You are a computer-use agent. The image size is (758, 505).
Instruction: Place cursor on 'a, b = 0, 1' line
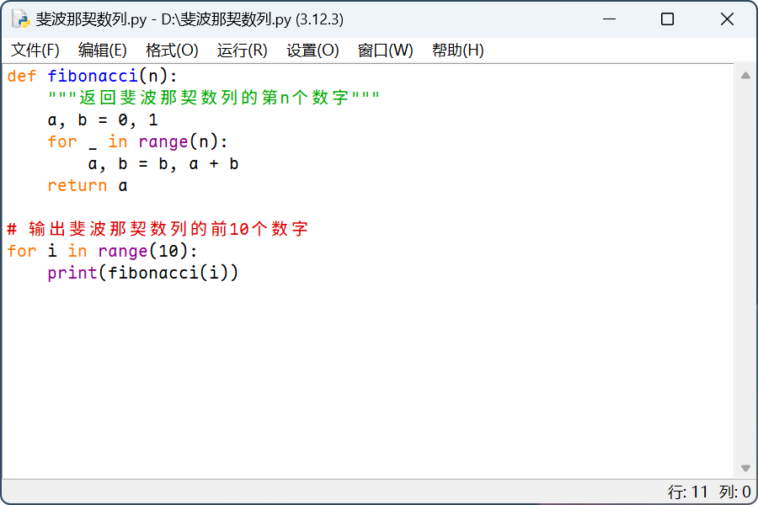(103, 120)
